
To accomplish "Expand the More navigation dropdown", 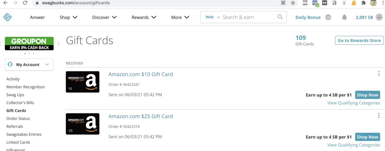I will coord(180,17).
